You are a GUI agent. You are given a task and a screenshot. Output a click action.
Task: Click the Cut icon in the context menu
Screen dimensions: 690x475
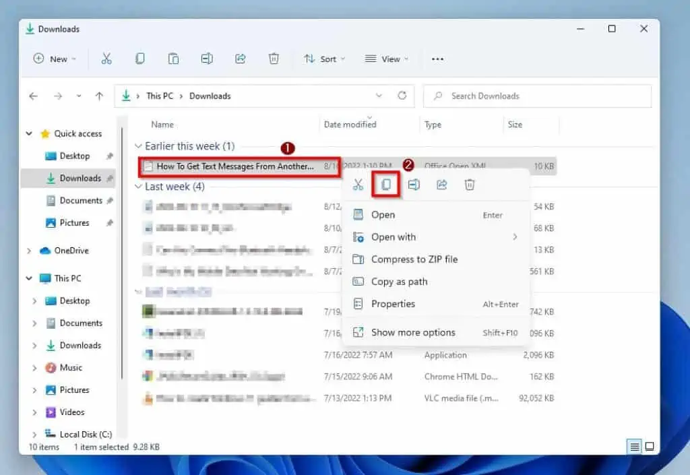click(358, 185)
